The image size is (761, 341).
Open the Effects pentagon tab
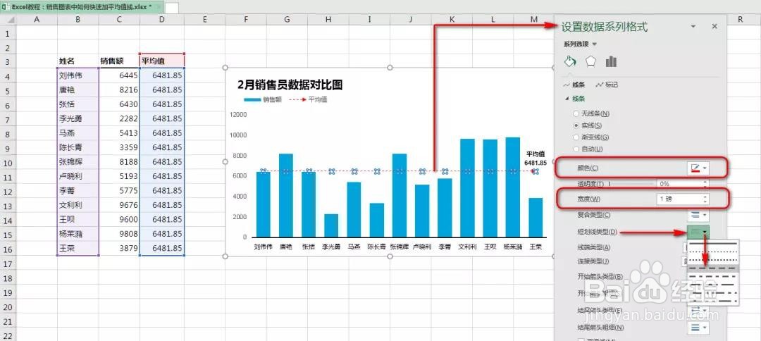click(590, 61)
